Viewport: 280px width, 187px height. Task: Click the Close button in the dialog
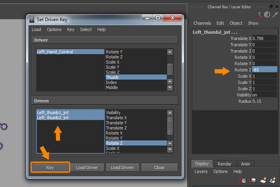coord(159,167)
